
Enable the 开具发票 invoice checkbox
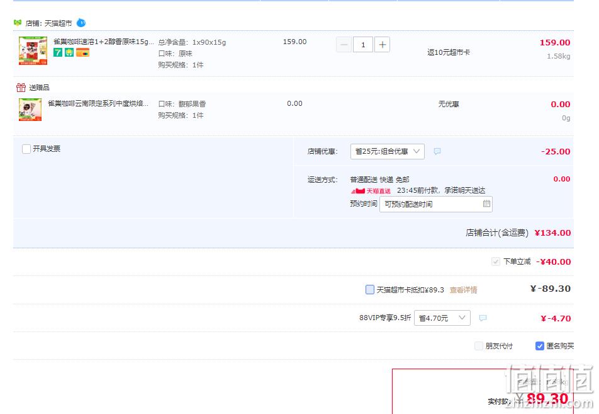click(x=26, y=149)
